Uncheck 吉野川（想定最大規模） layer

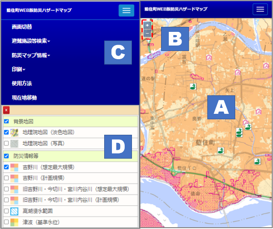pyautogui.click(x=6, y=167)
